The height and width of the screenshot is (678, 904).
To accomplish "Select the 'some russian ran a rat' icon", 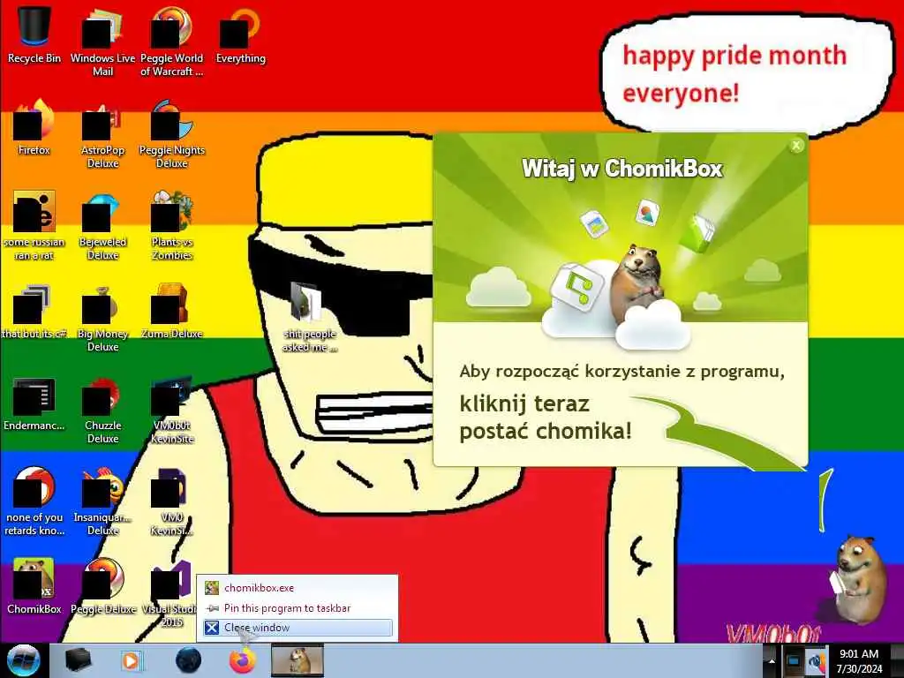I will [34, 225].
